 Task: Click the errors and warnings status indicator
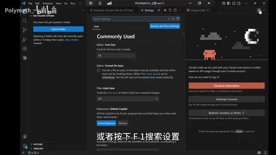34,153
